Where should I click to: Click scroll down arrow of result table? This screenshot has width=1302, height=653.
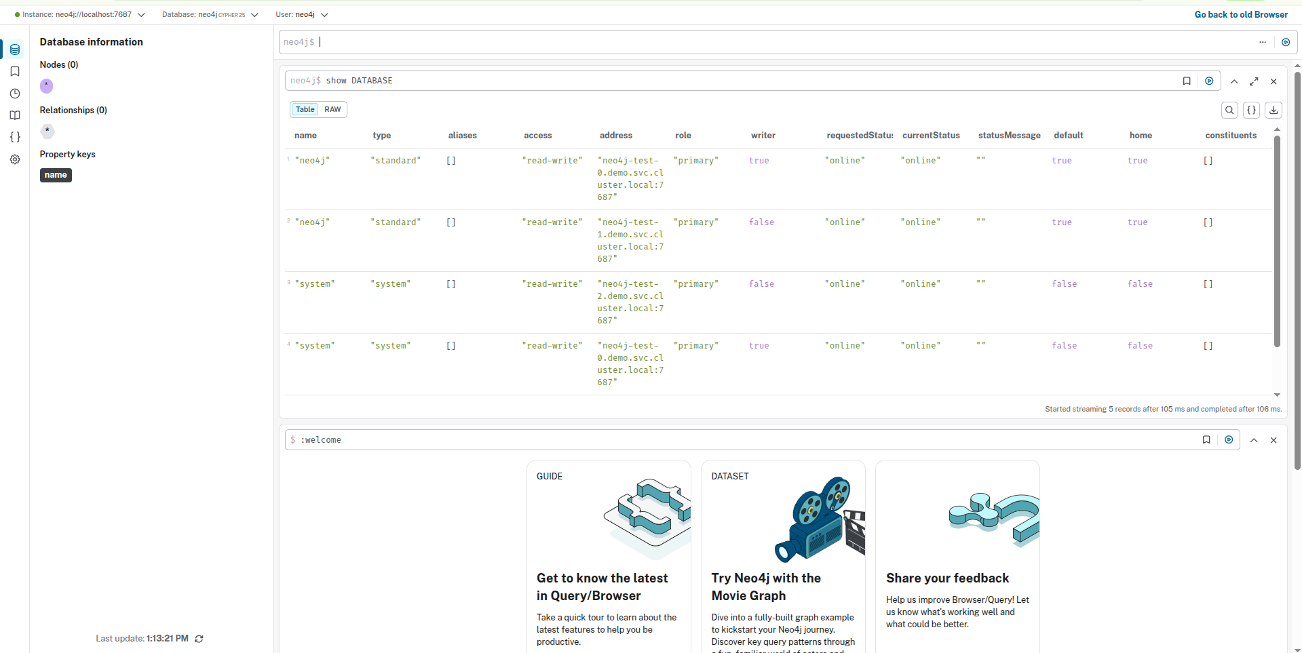pyautogui.click(x=1277, y=395)
